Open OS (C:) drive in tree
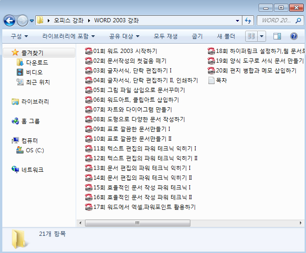 [30, 150]
